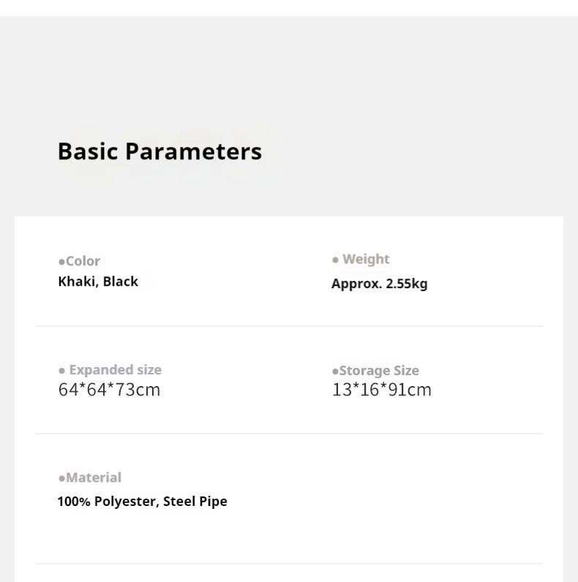Select the word Black in color value

121,281
